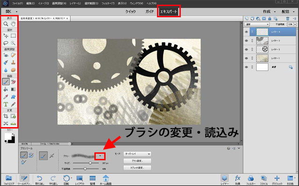This screenshot has width=299, height=186.
Task: Switch to the Expert mode tab
Action: click(x=169, y=11)
